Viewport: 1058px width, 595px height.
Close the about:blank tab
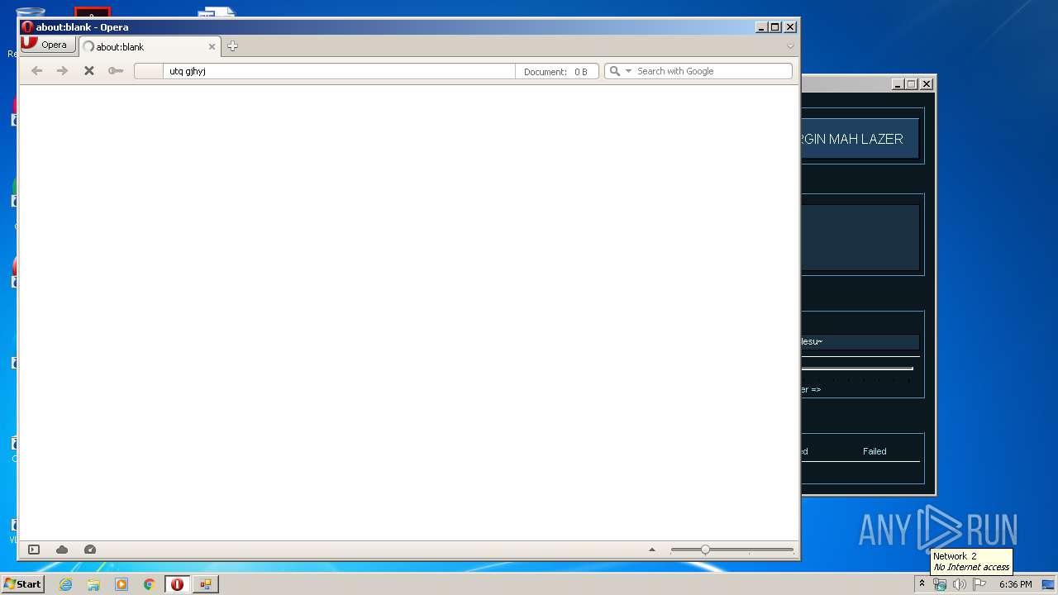pyautogui.click(x=212, y=47)
